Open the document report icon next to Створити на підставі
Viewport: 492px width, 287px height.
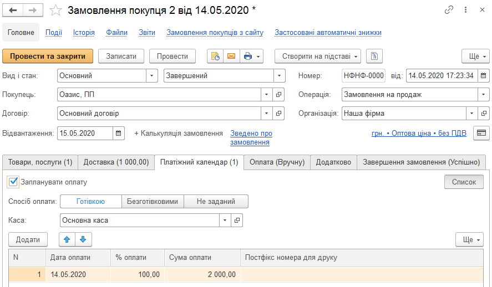point(374,56)
